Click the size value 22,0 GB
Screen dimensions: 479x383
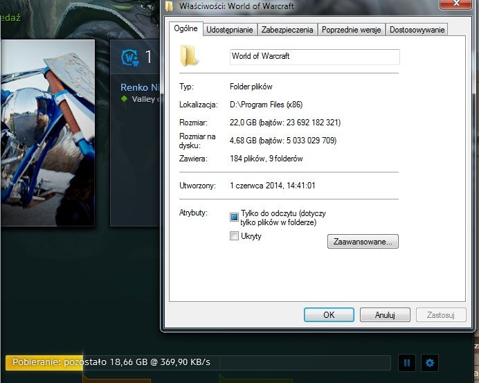tap(285, 123)
